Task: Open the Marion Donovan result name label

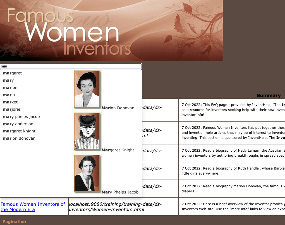Action: 118,108
